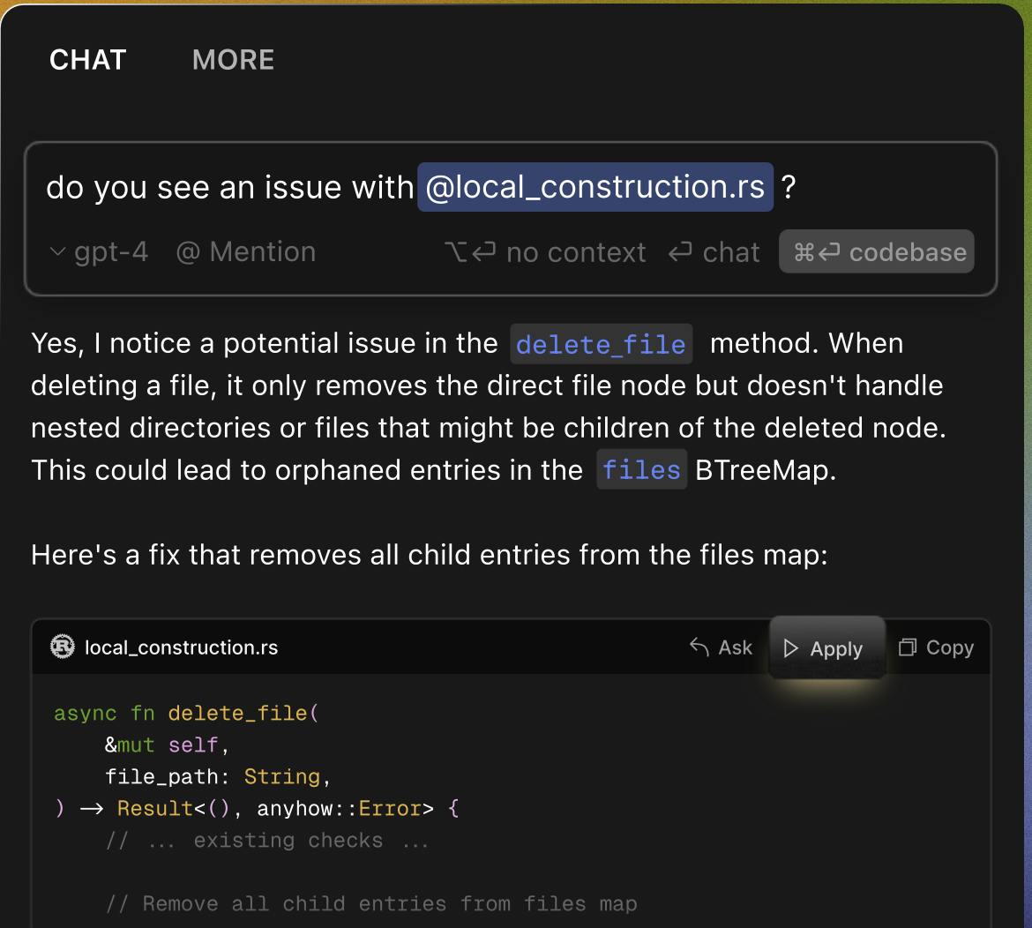Open the gpt-4 model dropdown
1032x928 pixels.
[99, 252]
